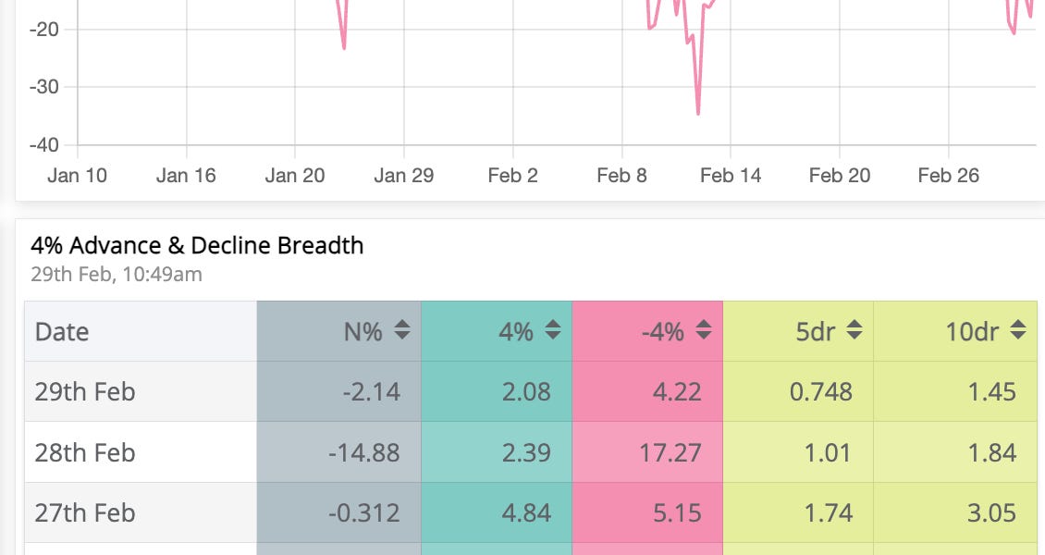This screenshot has width=1045, height=555.
Task: Expand sorting options on the 4% header
Action: point(551,330)
